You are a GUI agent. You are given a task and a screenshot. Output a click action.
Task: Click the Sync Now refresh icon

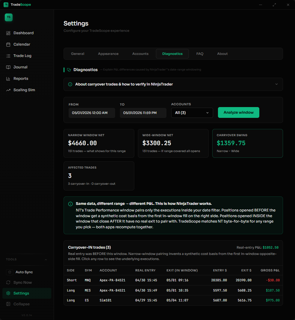point(8,283)
